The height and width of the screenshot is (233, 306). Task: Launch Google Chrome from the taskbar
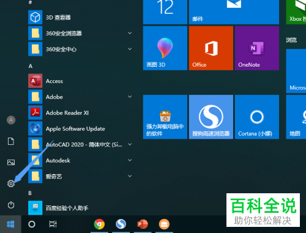point(99,224)
